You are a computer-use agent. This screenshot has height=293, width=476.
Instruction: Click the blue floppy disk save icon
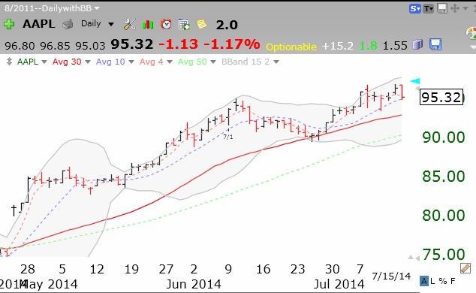pyautogui.click(x=435, y=44)
